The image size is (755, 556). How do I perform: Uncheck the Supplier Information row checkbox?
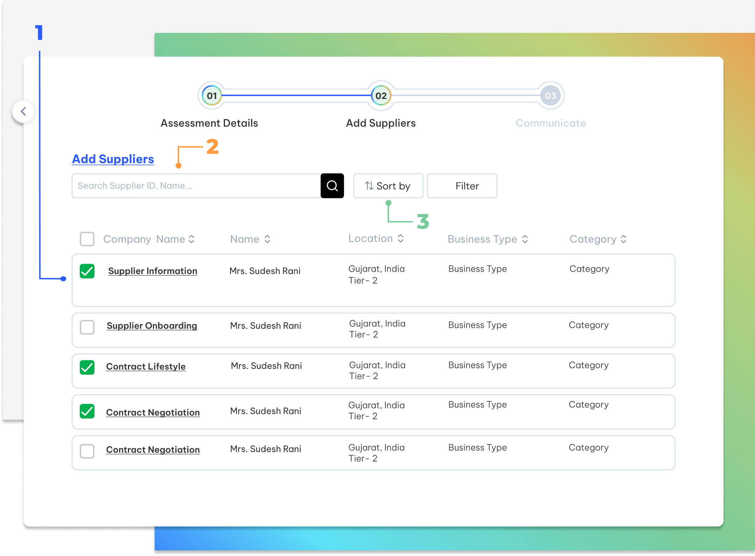coord(87,271)
